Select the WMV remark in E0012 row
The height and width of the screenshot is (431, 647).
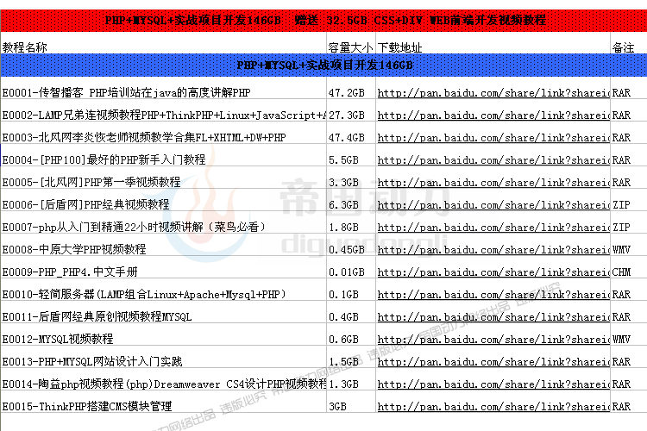(629, 335)
